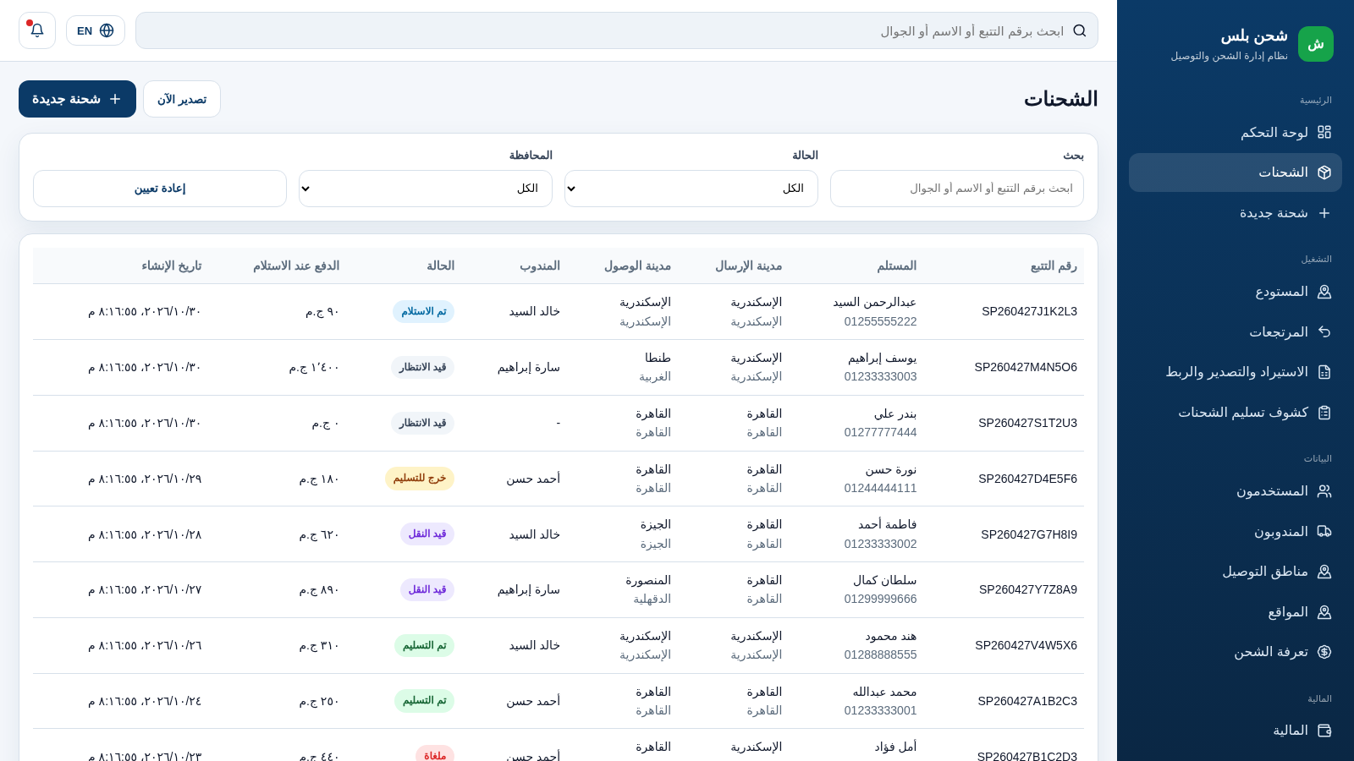1354x761 pixels.
Task: Click the تاريخ الإنشاء column header
Action: tap(172, 266)
